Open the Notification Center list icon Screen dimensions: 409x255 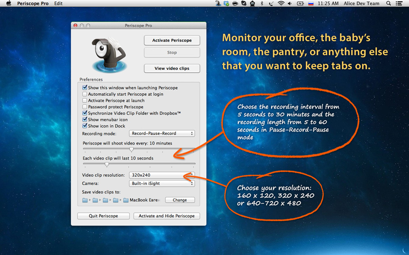tap(399, 3)
